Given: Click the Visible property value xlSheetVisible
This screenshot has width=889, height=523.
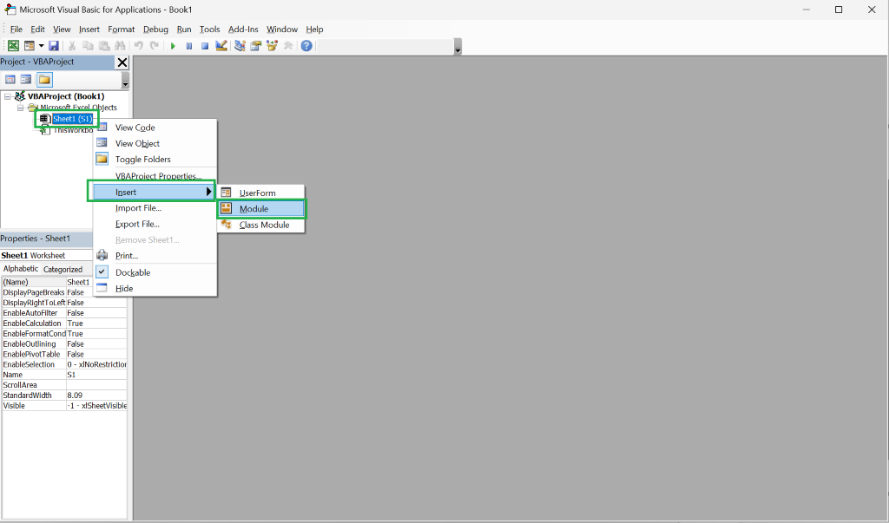Looking at the screenshot, I should click(96, 406).
